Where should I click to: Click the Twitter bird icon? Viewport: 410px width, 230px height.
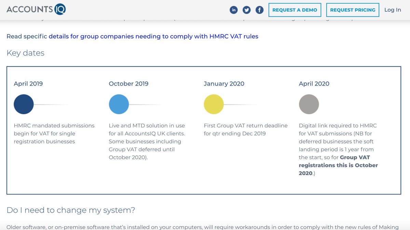coord(247,10)
